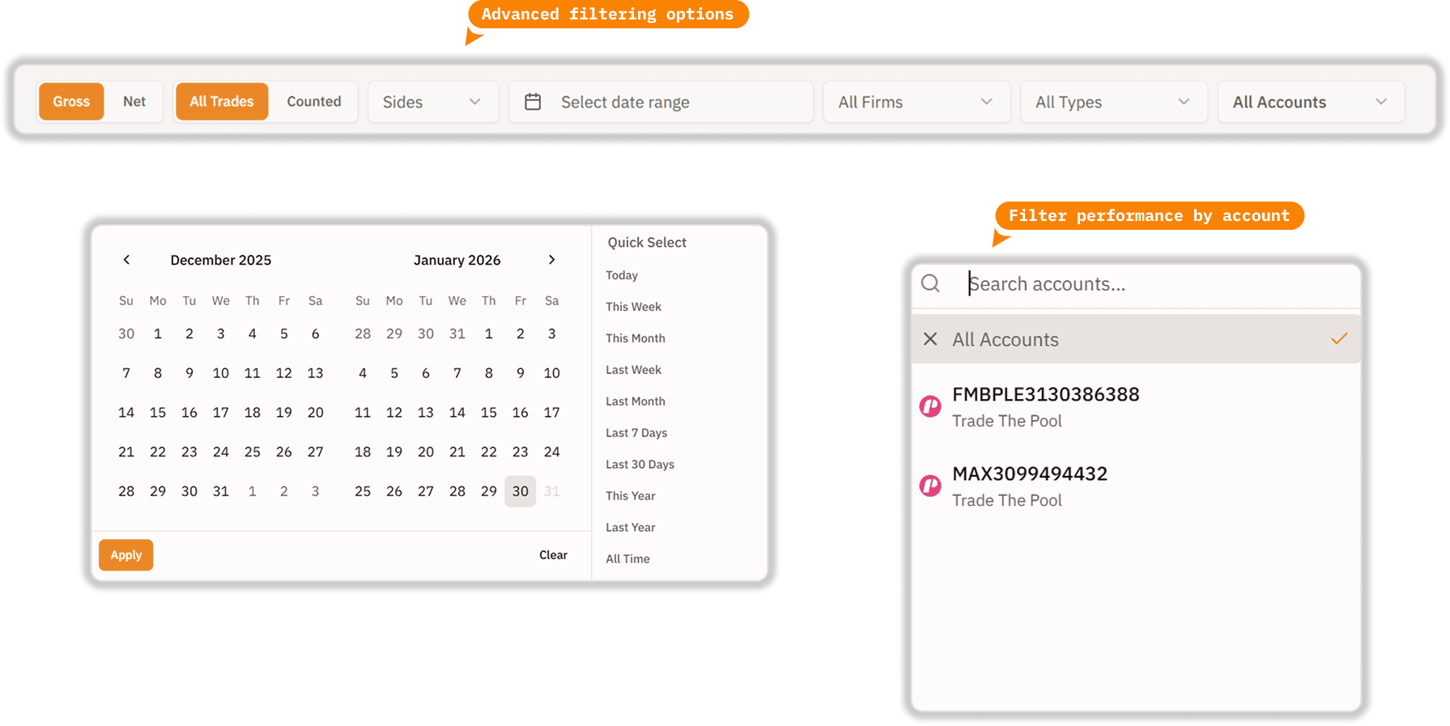Click the pink logo beside FMBPLE3130386388
The image size is (1450, 726).
[x=930, y=406]
